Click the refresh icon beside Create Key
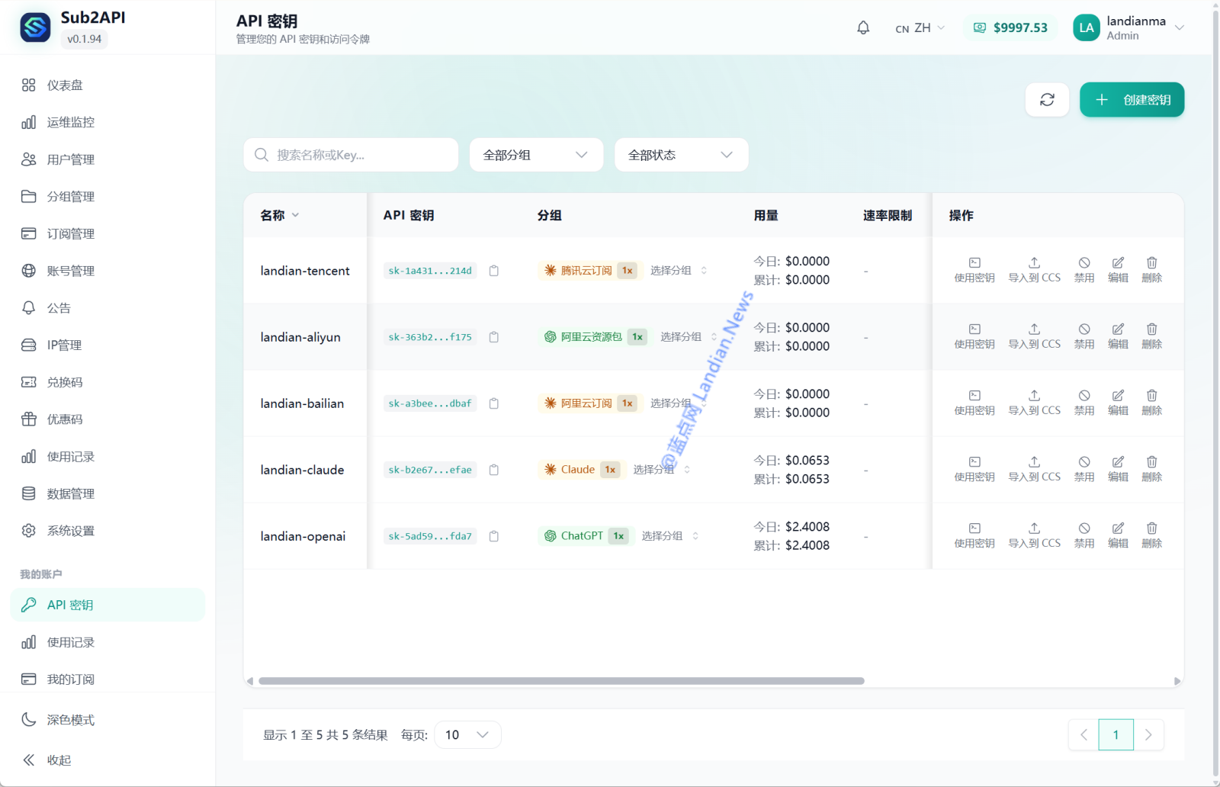The image size is (1220, 787). tap(1047, 100)
